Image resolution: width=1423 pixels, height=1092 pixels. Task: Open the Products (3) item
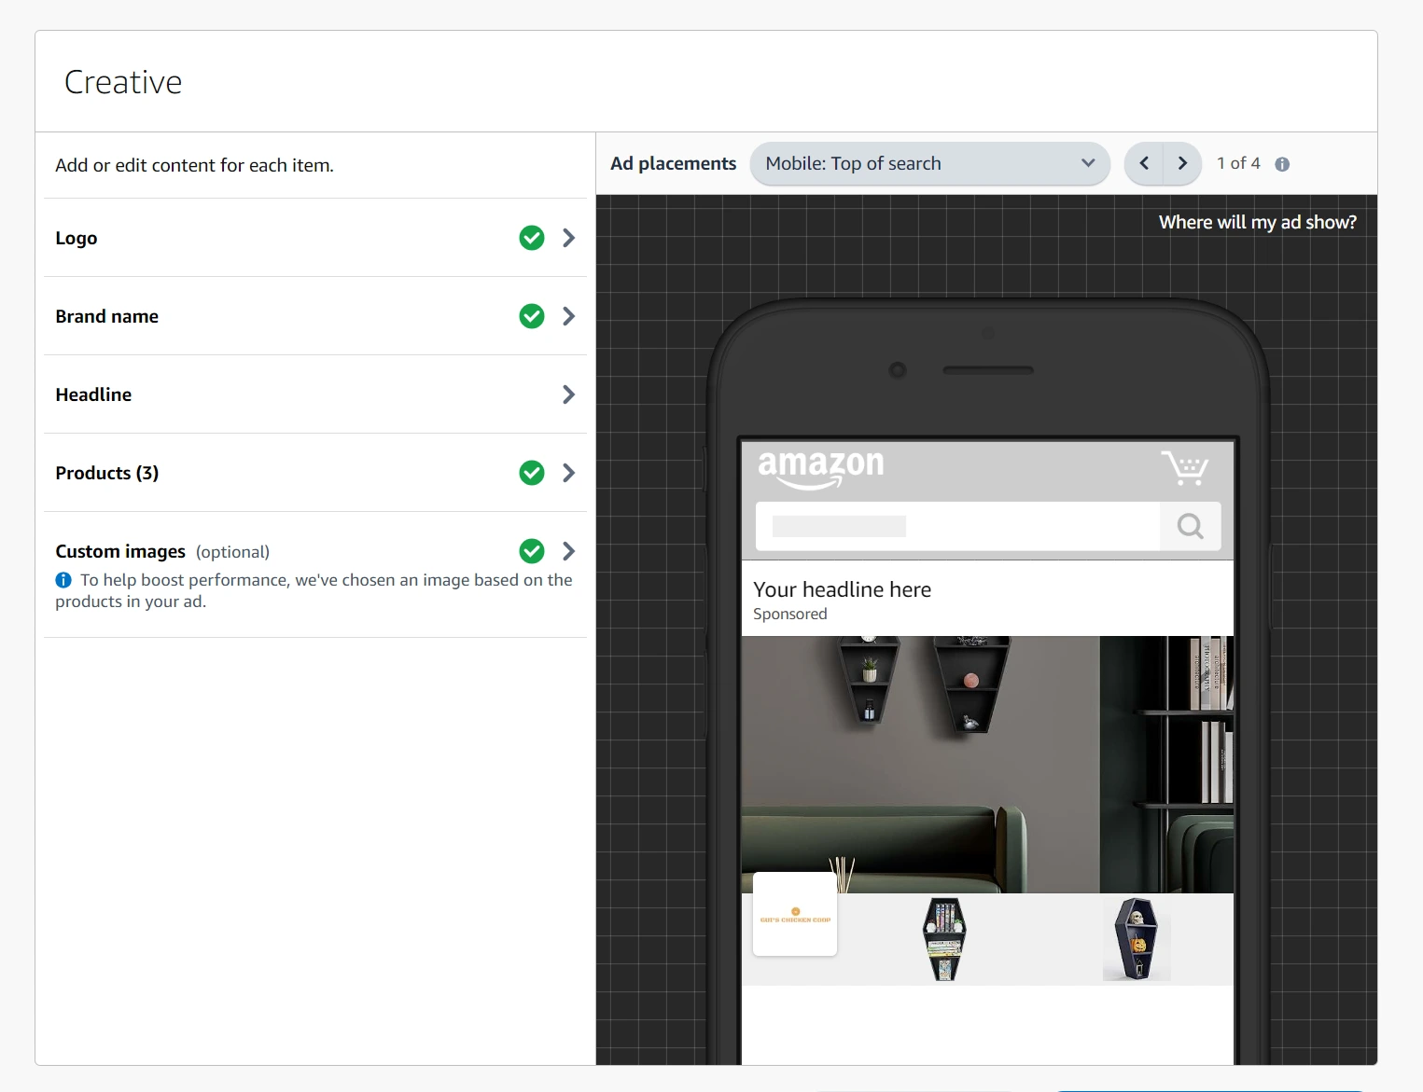coord(107,473)
